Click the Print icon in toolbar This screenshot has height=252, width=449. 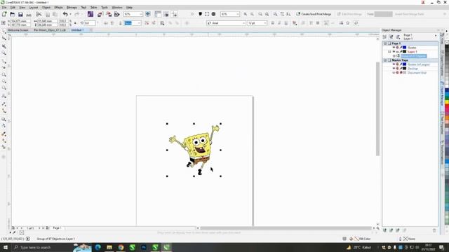coord(29,14)
